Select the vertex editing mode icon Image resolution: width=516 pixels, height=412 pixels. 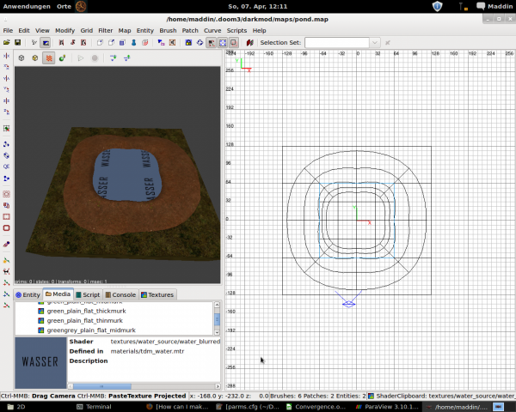click(x=34, y=43)
